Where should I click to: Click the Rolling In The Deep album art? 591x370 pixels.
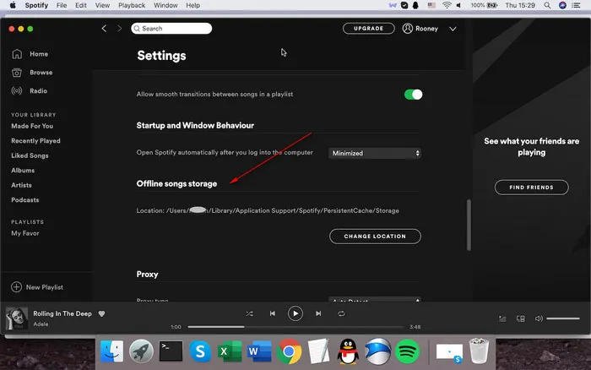pos(17,318)
